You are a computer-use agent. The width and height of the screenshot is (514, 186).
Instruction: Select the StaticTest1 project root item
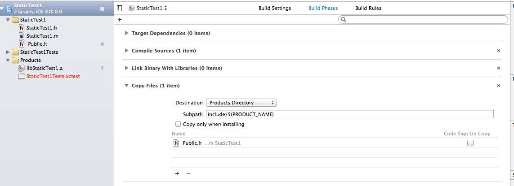pos(57,9)
